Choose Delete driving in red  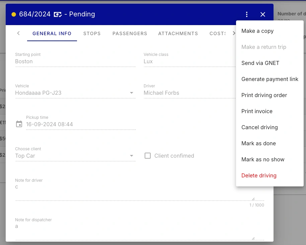[x=259, y=175]
